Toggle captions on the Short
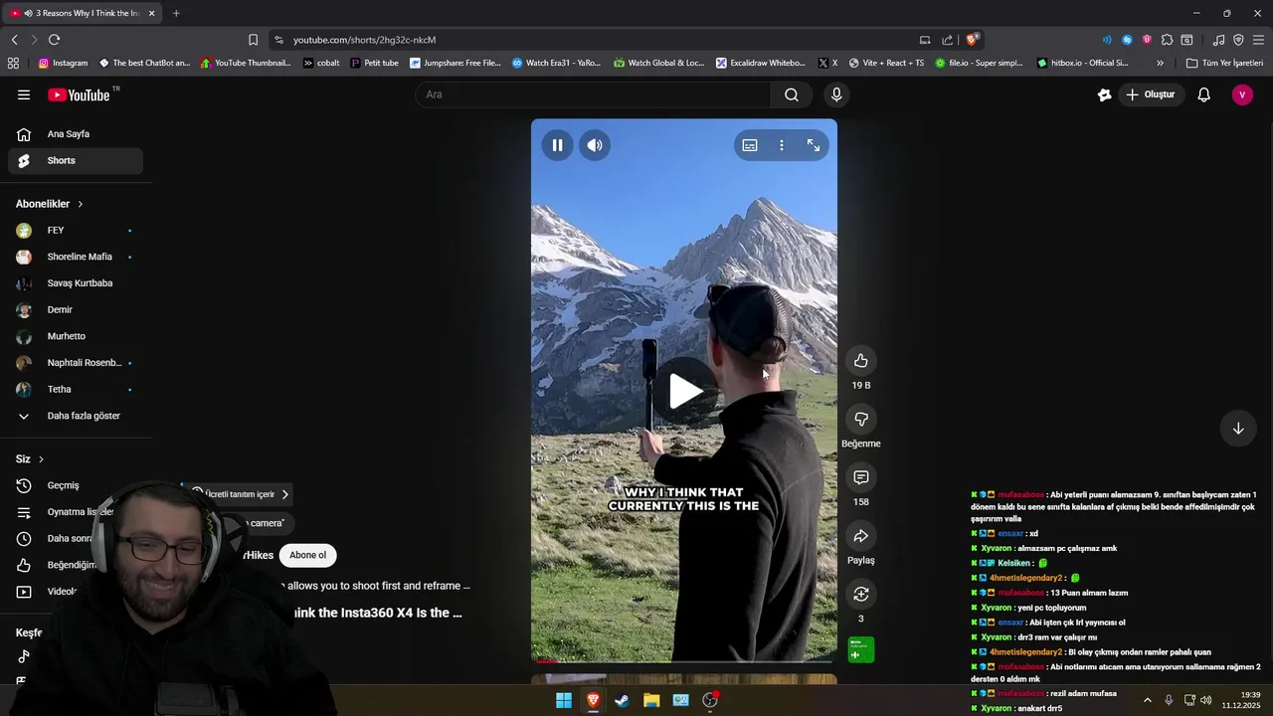This screenshot has width=1273, height=716. (x=750, y=145)
